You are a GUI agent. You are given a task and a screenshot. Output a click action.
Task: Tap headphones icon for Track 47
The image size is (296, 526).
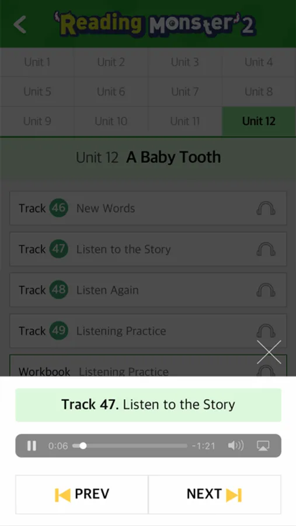point(266,249)
